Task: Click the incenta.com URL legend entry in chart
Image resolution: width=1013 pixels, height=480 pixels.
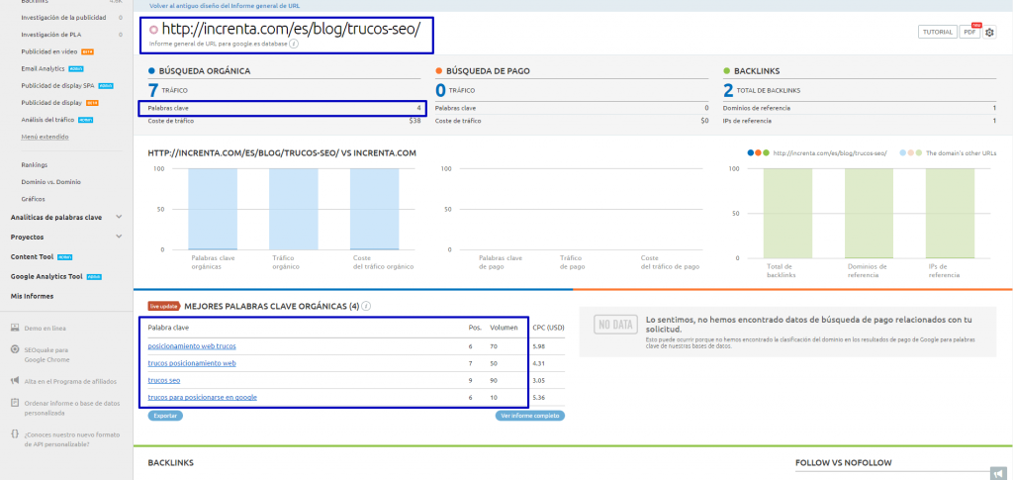Action: [817, 153]
